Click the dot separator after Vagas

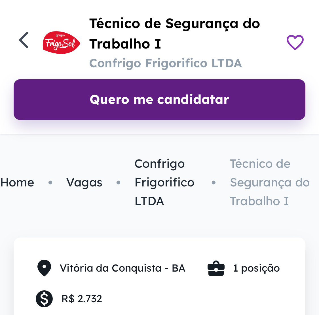119,182
